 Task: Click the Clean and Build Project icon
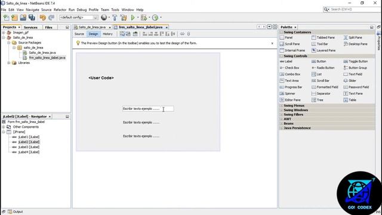[124, 17]
